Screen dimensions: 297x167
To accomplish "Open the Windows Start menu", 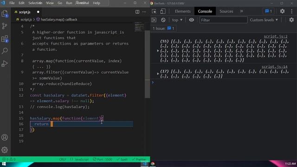I will 4,164.
